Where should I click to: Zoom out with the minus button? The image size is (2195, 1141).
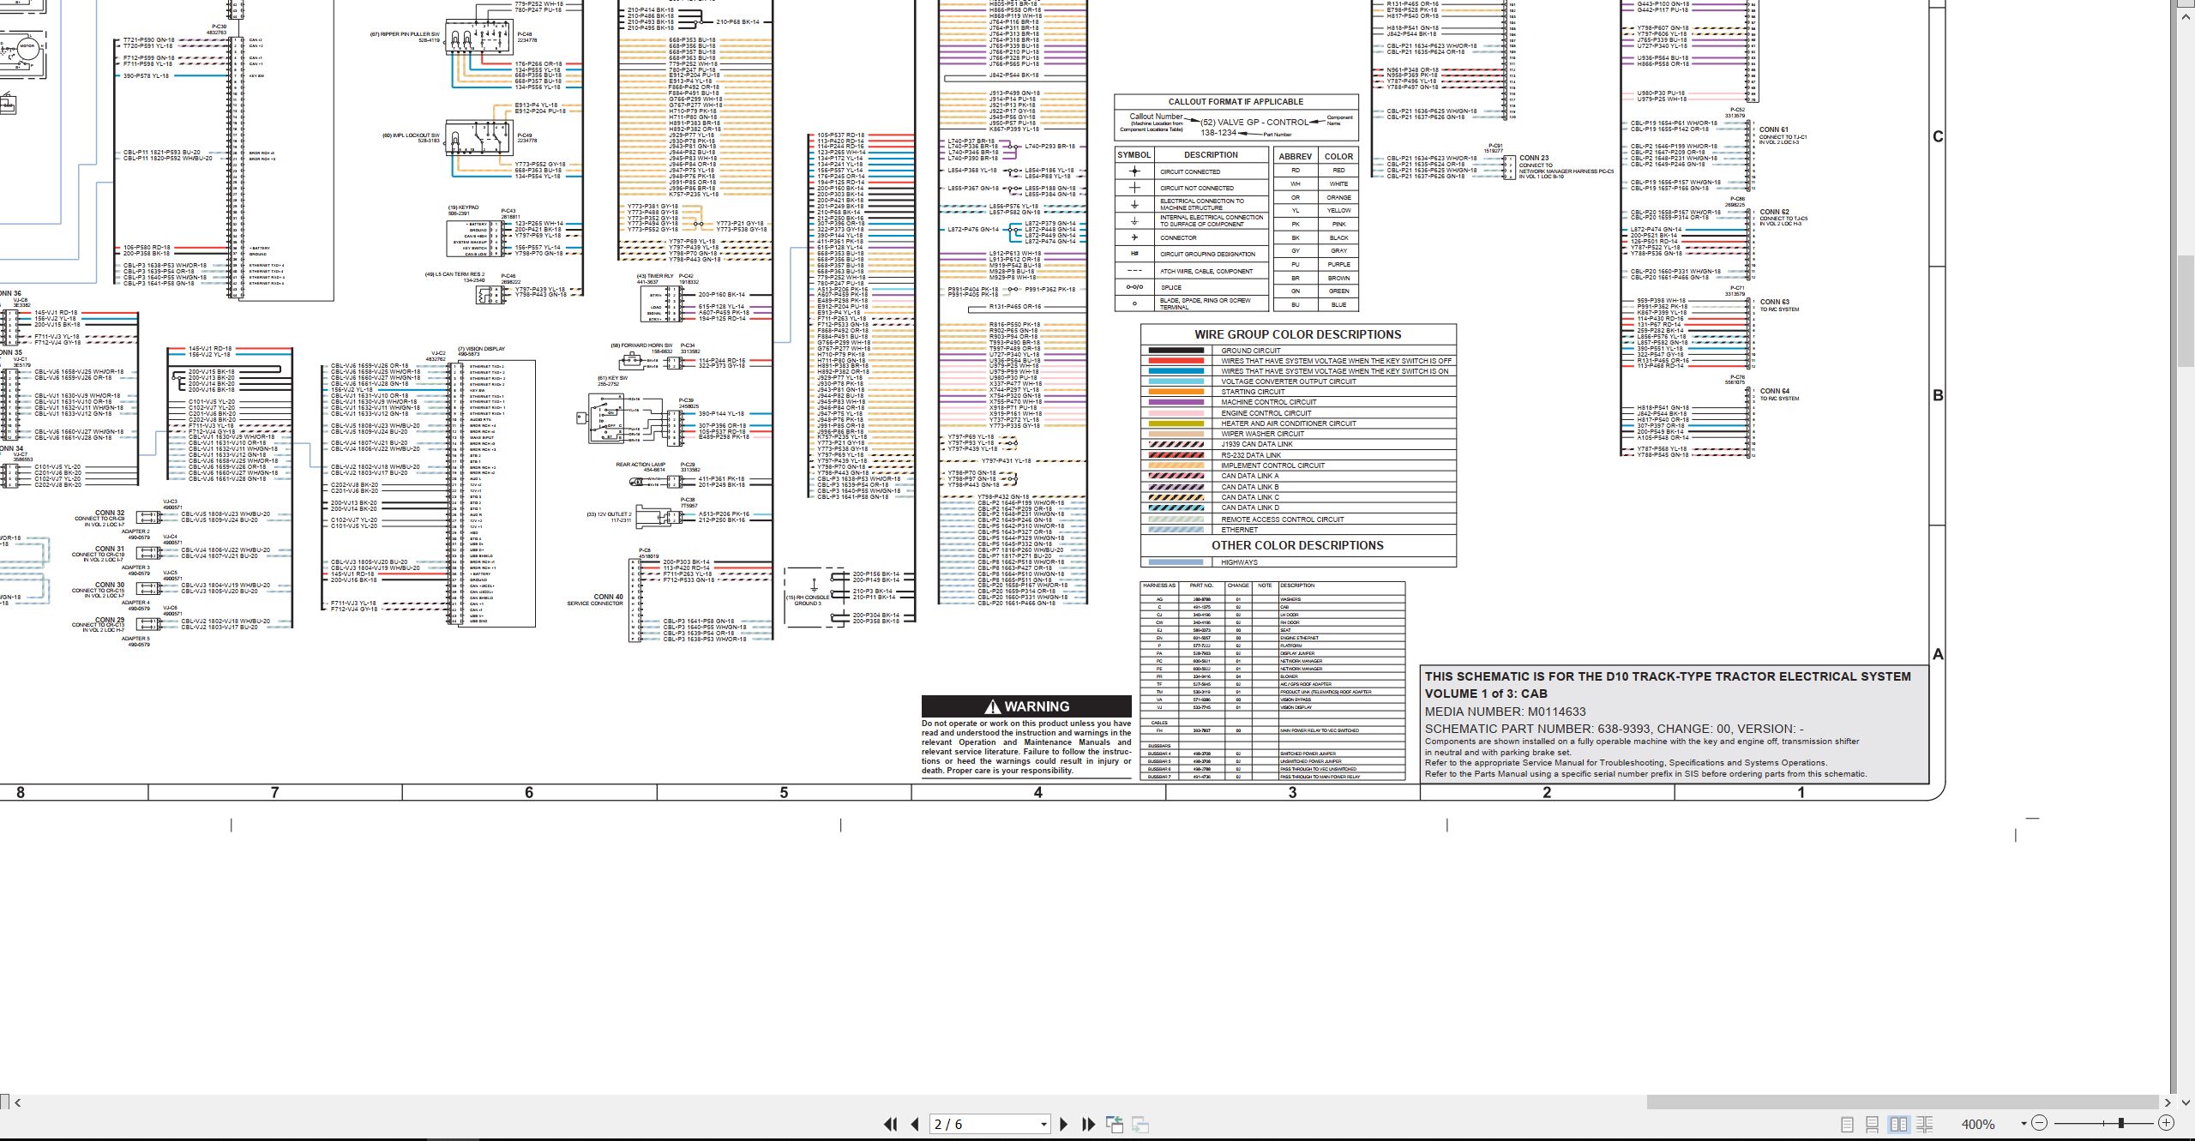[x=2039, y=1123]
